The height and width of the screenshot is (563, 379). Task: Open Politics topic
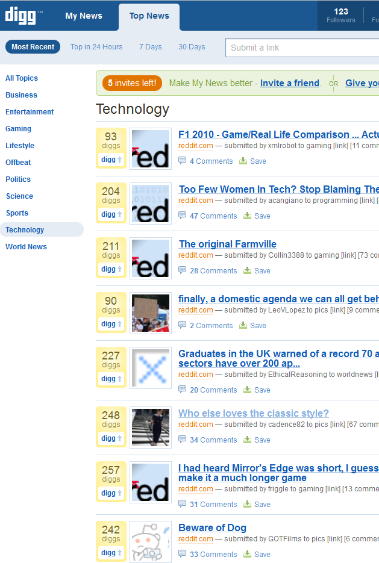[18, 179]
